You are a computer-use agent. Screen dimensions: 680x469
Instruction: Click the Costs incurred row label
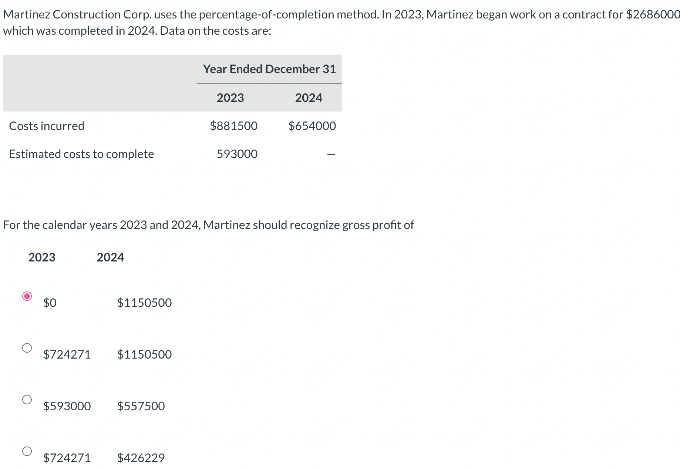[x=47, y=126]
